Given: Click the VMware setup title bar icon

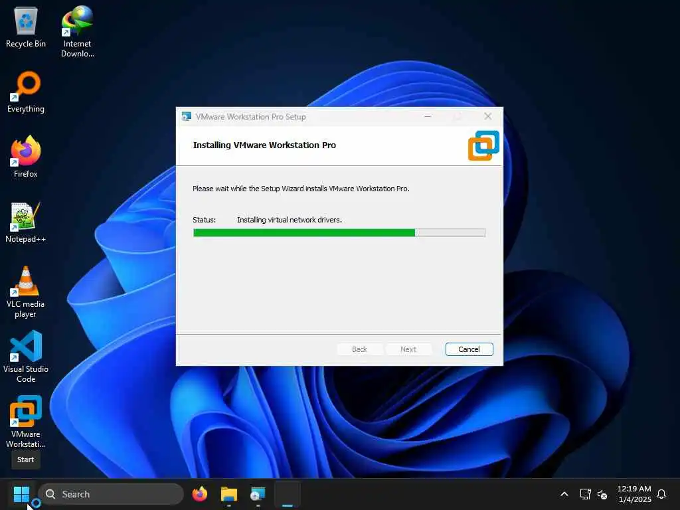Looking at the screenshot, I should [x=187, y=117].
